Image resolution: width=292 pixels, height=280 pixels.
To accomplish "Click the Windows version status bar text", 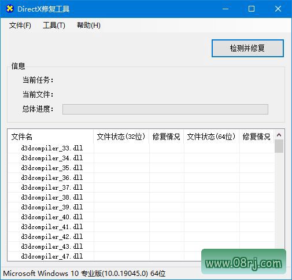I will click(84, 274).
